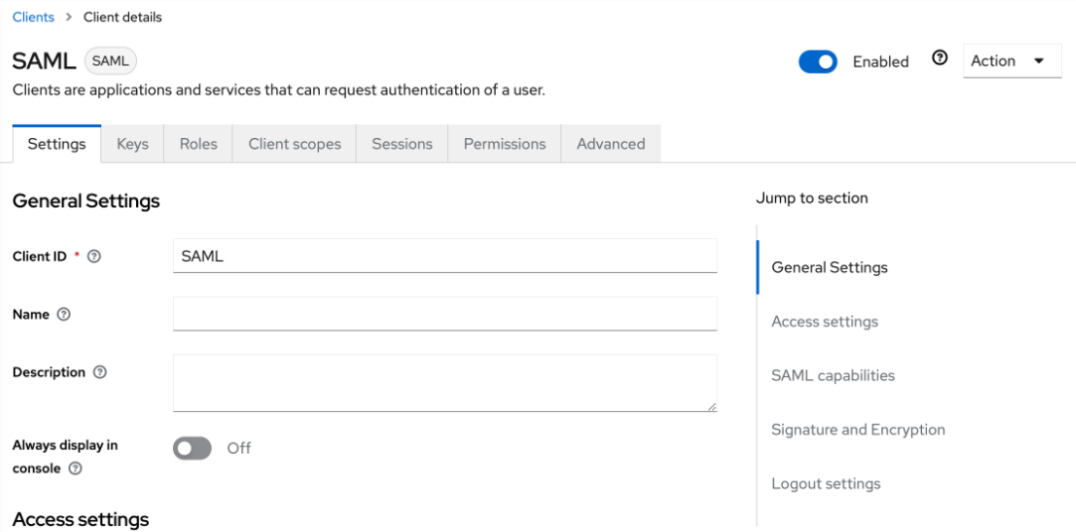The image size is (1076, 532).
Task: Jump to Access settings section
Action: (x=825, y=322)
